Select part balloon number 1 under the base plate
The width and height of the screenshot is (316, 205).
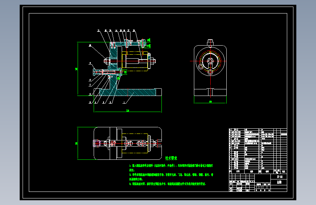click(124, 102)
